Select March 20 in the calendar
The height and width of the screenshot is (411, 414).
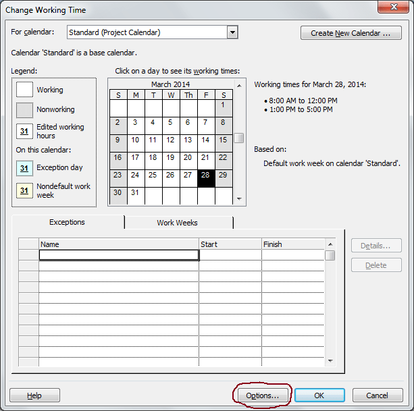tap(188, 161)
